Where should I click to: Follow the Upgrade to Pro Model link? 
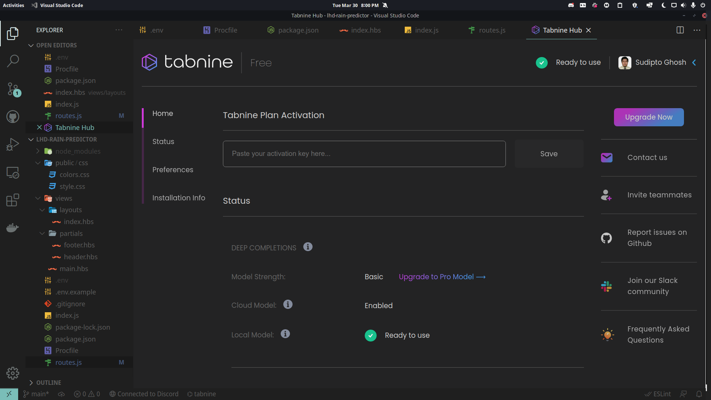(x=442, y=277)
